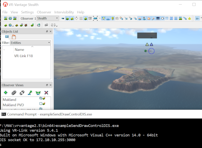Click the reload terrain icon with the orange arrow
Image resolution: width=202 pixels, height=148 pixels.
[17, 25]
